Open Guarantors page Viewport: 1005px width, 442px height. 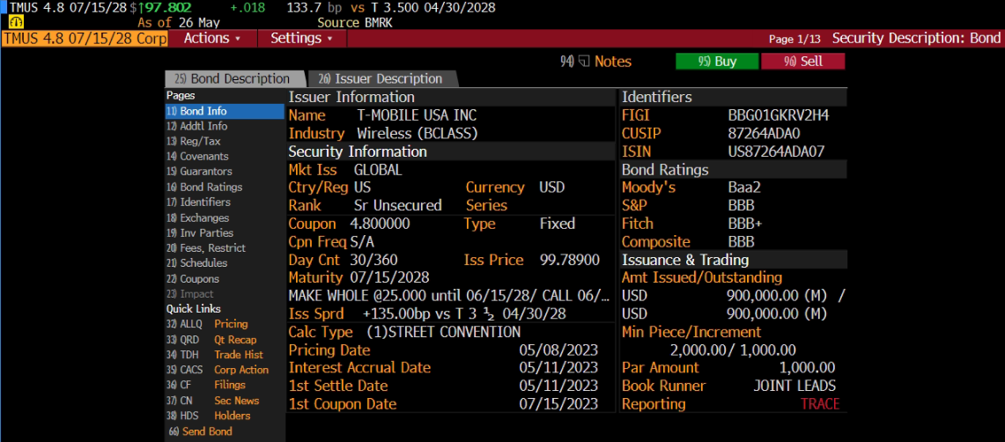199,172
